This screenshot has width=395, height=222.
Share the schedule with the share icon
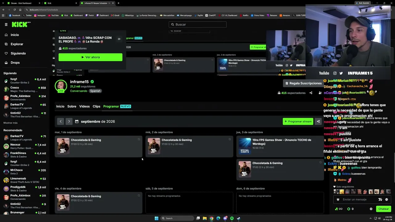coord(318,121)
